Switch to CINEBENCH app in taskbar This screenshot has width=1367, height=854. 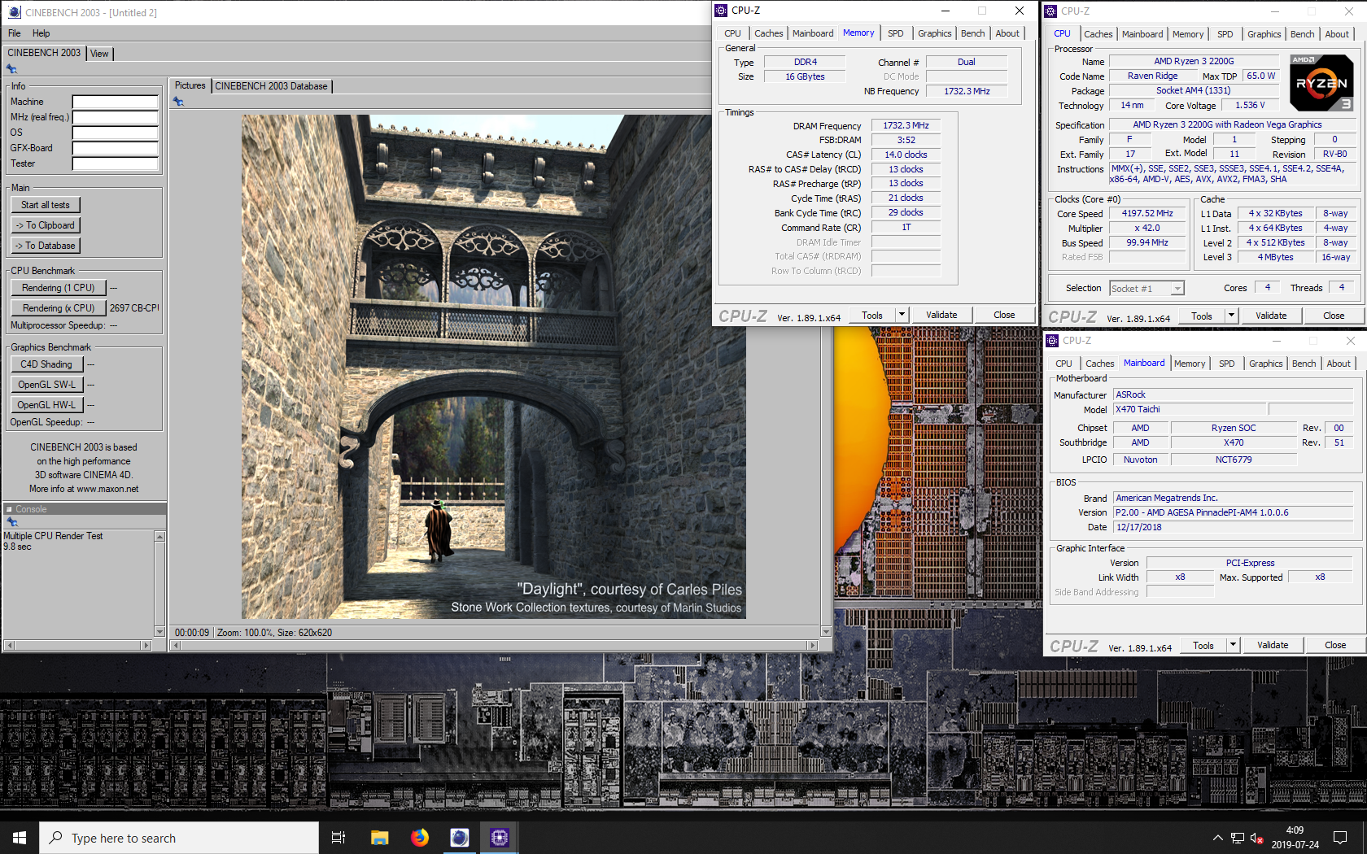tap(460, 838)
